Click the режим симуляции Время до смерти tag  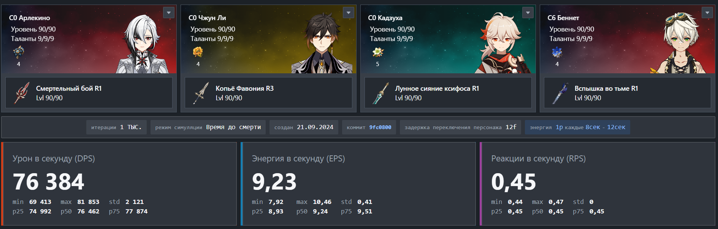(x=208, y=127)
